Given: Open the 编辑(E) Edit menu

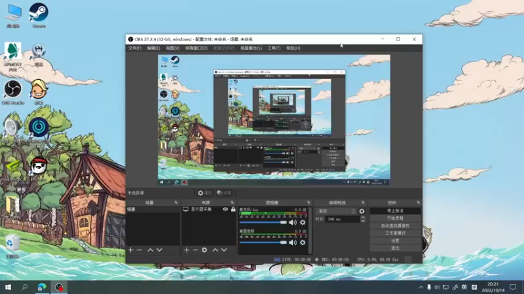Looking at the screenshot, I should pos(153,48).
